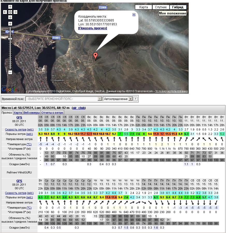Pan the map down with arrow
The height and width of the screenshot is (233, 226).
tap(10, 17)
